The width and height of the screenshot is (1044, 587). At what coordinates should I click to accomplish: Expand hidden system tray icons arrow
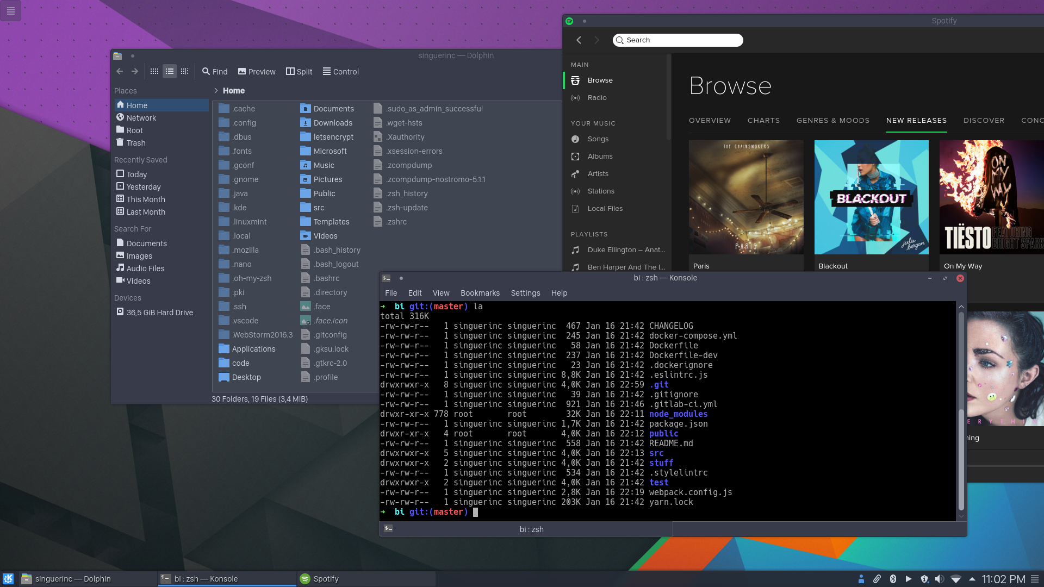coord(972,579)
